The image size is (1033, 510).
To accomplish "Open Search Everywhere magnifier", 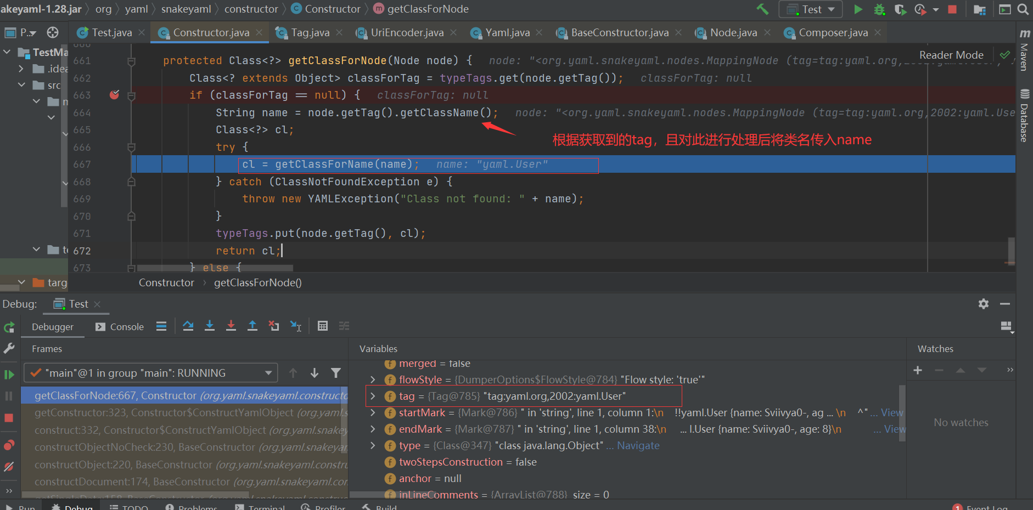I will (x=1023, y=9).
